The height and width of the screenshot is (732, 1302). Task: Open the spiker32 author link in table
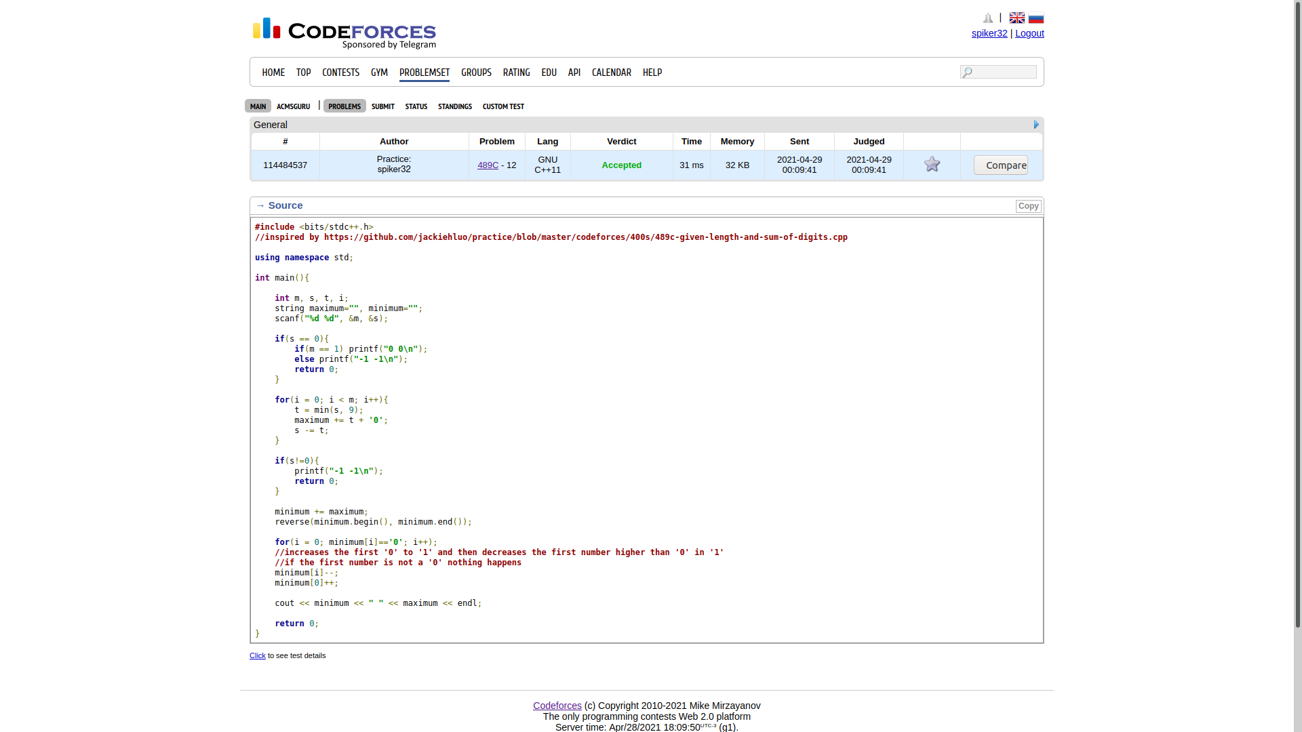point(394,169)
